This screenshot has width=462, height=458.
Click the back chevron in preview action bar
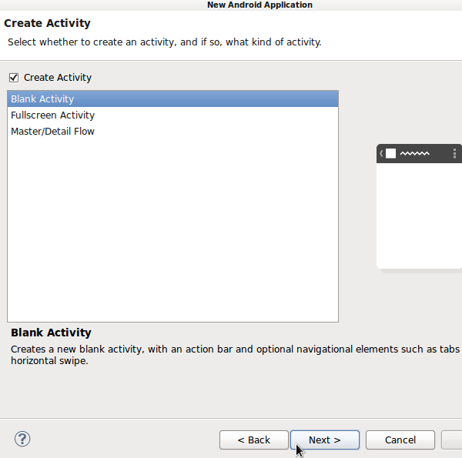[x=381, y=153]
